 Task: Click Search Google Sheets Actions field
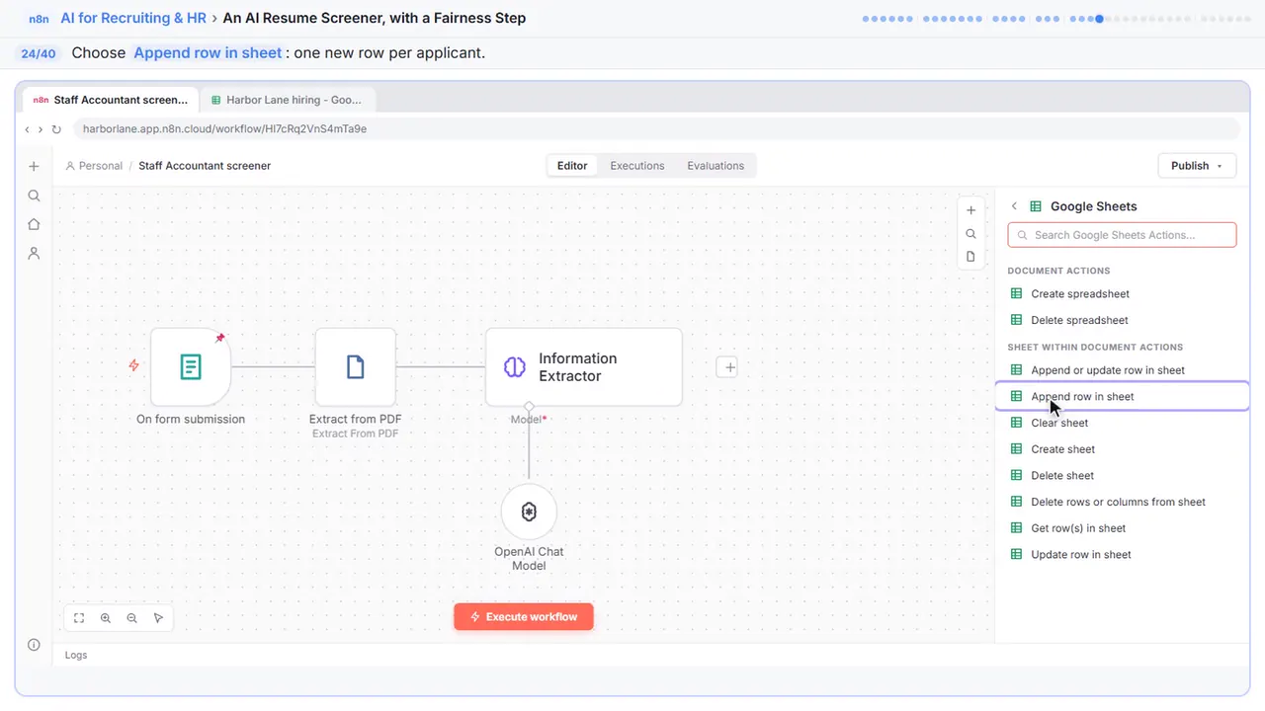1122,235
